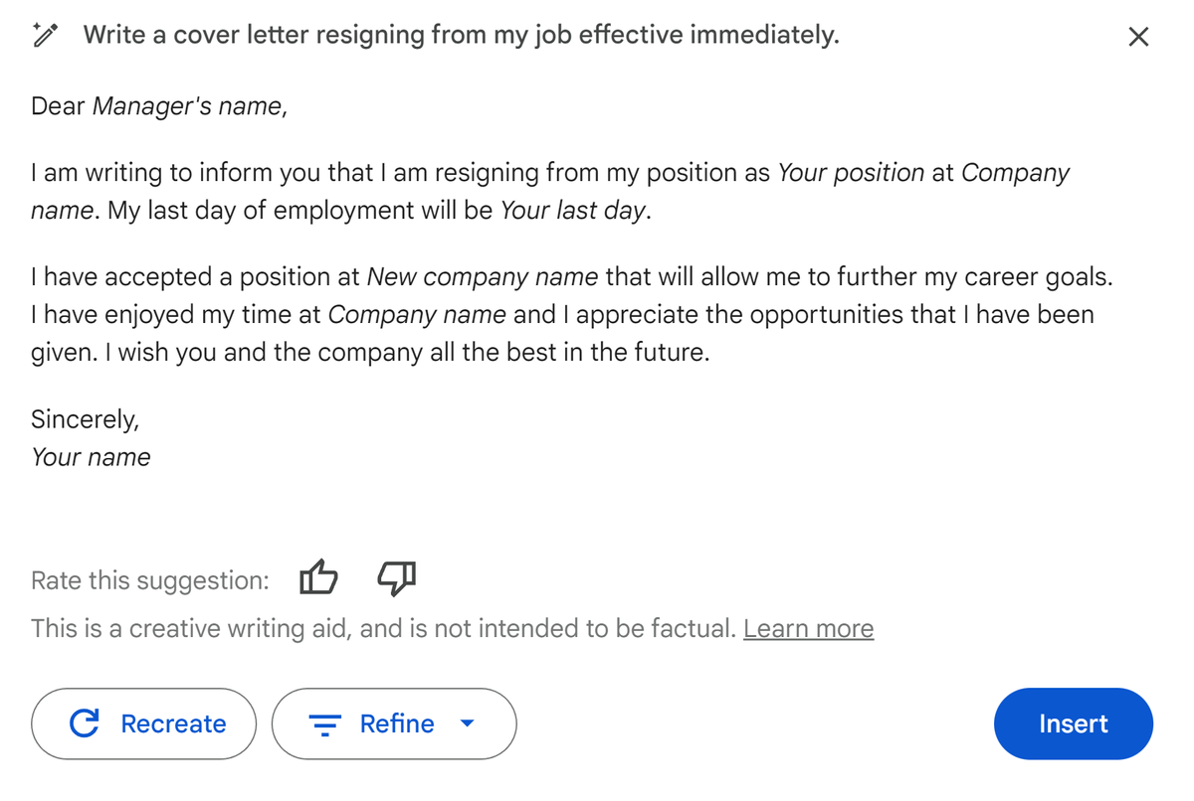Click the Recreate button
This screenshot has height=801, width=1194.
[143, 723]
